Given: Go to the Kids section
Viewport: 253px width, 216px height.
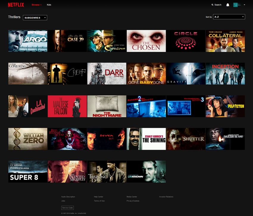Looking at the screenshot, I should click(49, 5).
